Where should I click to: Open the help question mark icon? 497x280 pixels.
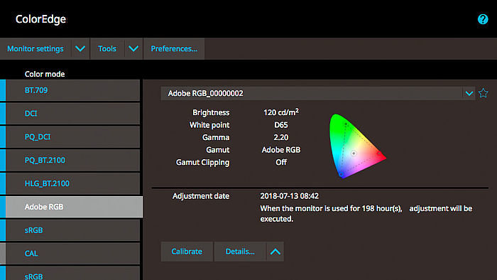[x=483, y=19]
